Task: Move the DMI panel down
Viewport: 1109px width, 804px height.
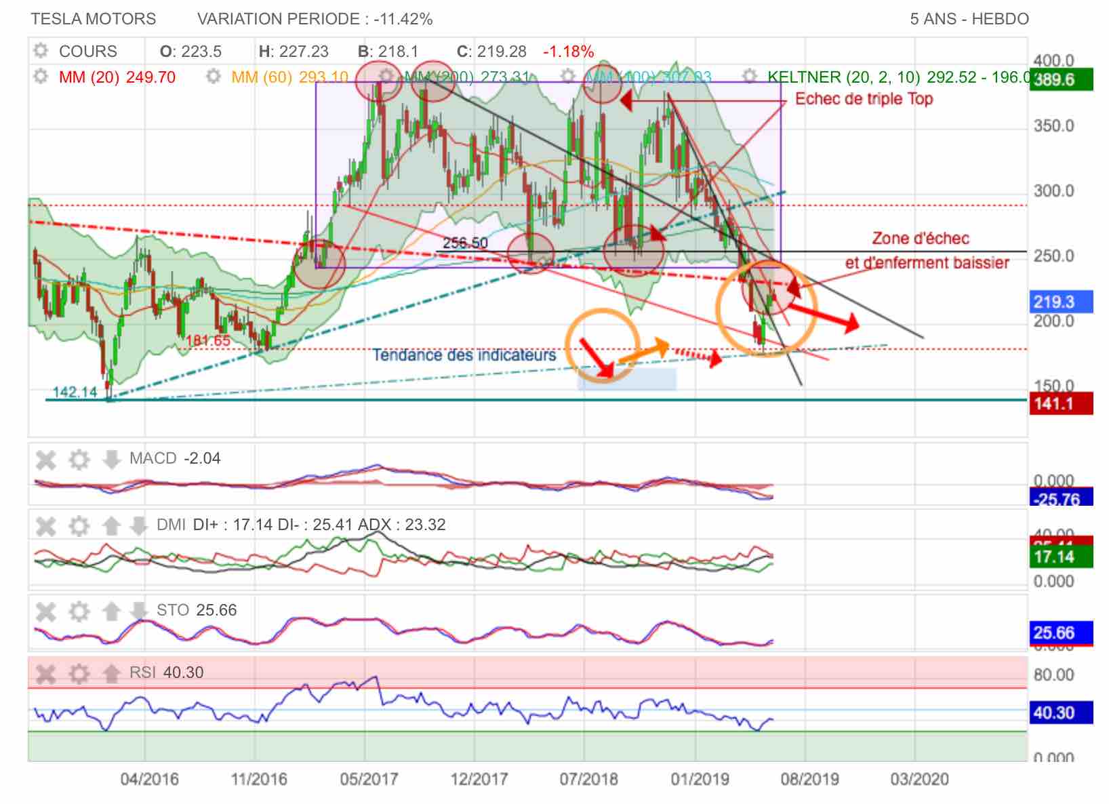Action: tap(138, 526)
